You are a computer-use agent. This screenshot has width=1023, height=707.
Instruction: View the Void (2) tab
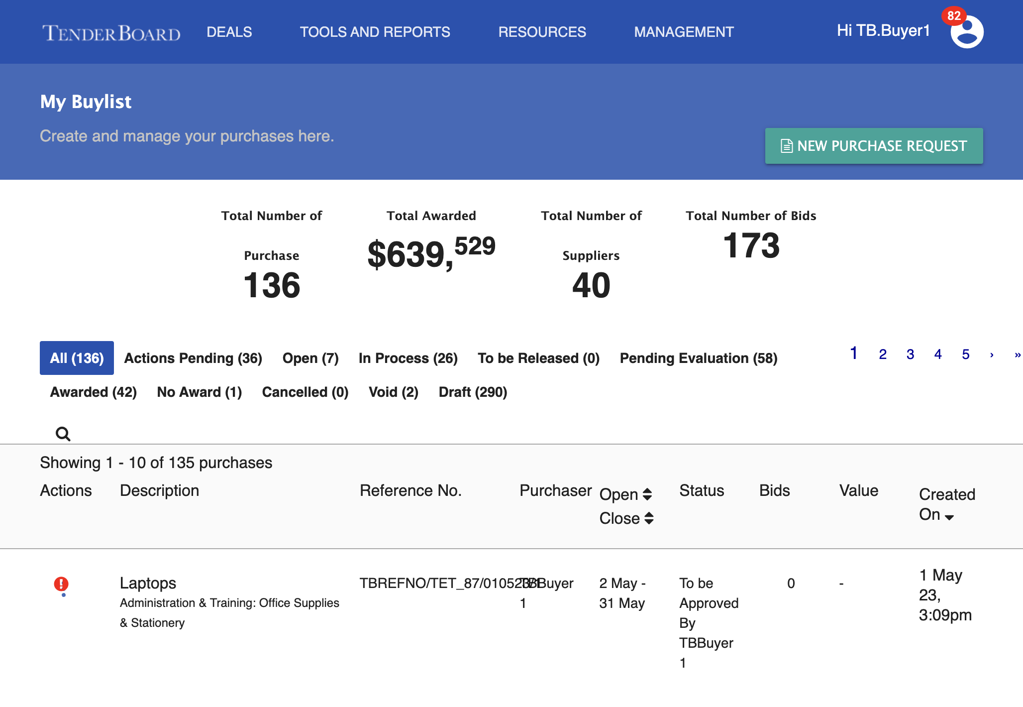coord(394,392)
